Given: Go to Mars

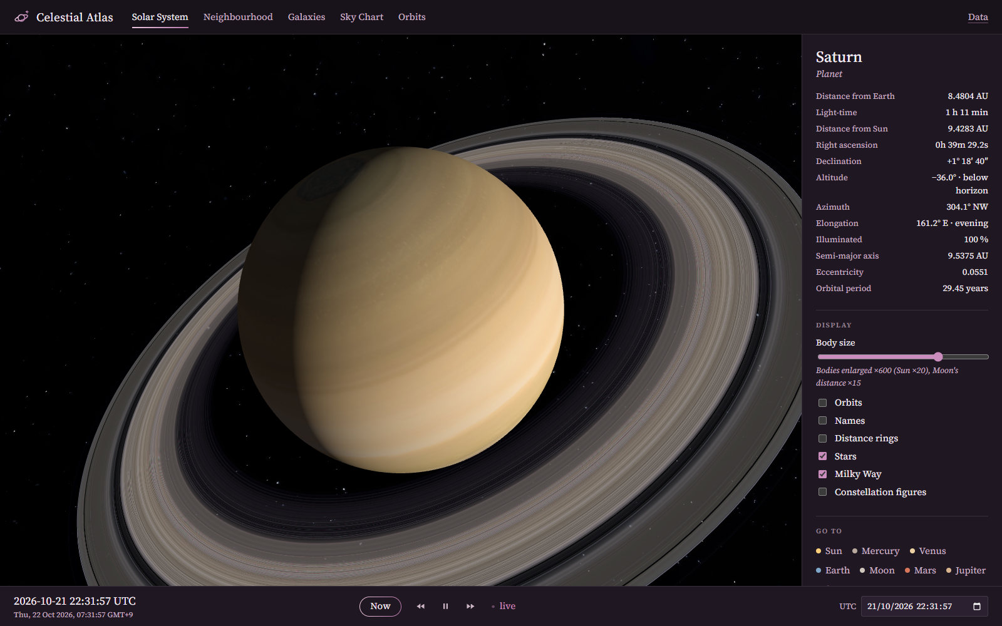Looking at the screenshot, I should 920,570.
